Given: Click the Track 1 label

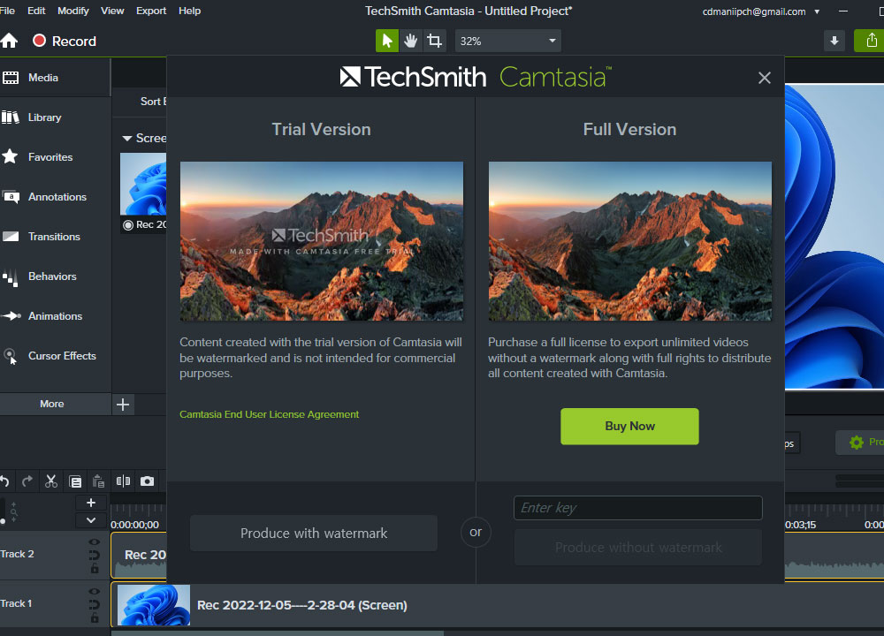Looking at the screenshot, I should pyautogui.click(x=16, y=603).
